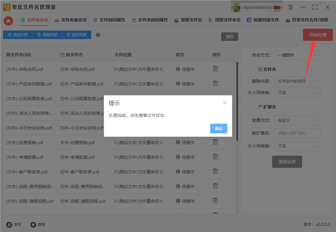The width and height of the screenshot is (336, 232).
Task: Click the help question mark icon
Action: coord(98,35)
